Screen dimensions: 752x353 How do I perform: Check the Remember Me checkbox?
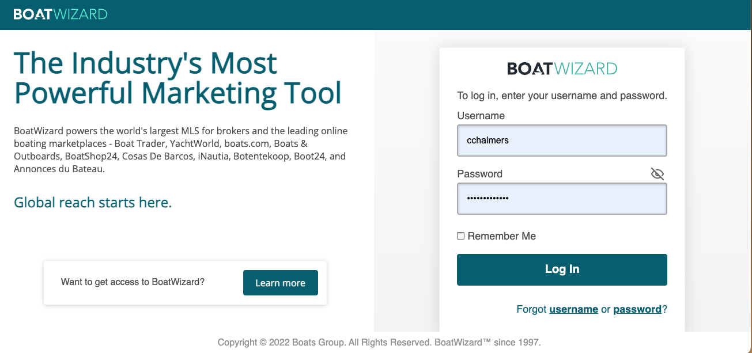460,236
